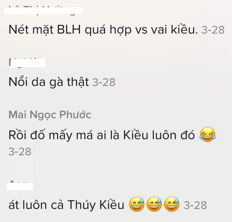Select the comment Nổi da gà thật
The image size is (232, 222).
tap(48, 82)
